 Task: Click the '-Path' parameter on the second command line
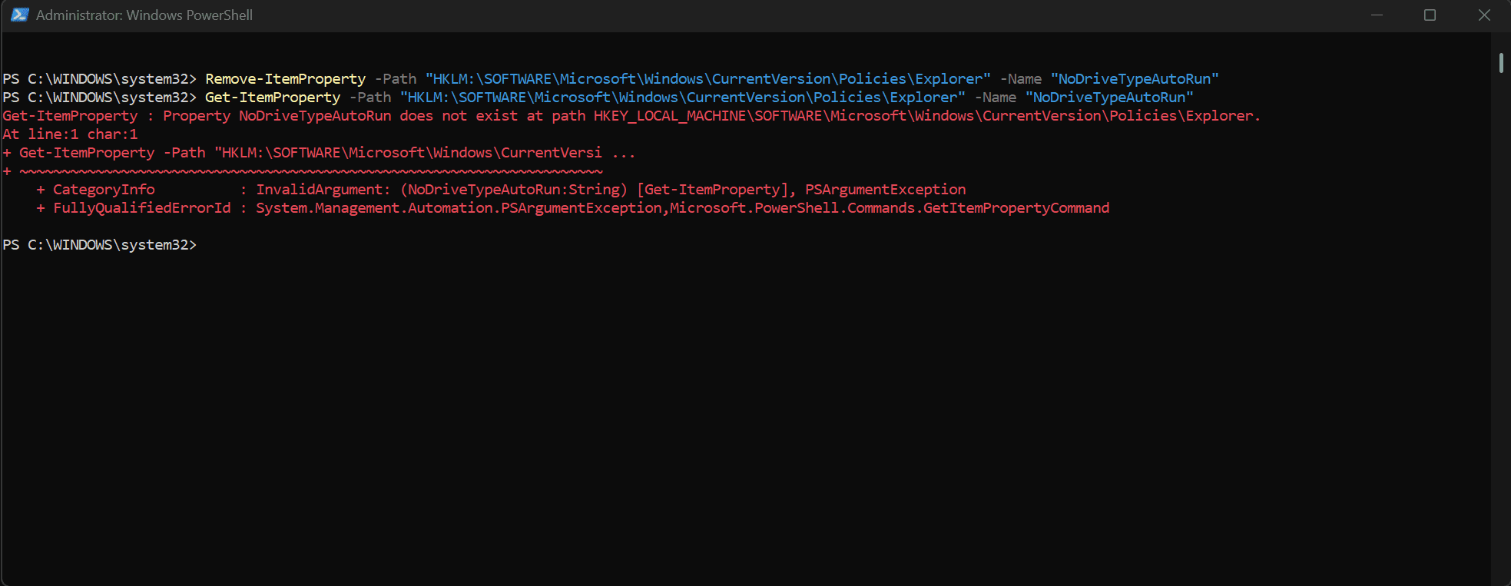370,98
